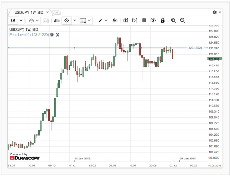
Task: Pause the chart updates
Action: [x=144, y=21]
